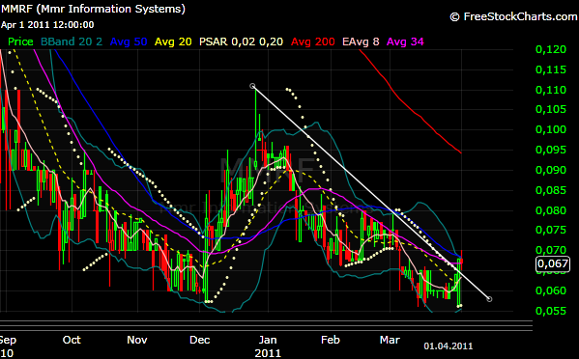The width and height of the screenshot is (579, 359).
Task: Select the red Avg 200 indicator label
Action: click(313, 41)
